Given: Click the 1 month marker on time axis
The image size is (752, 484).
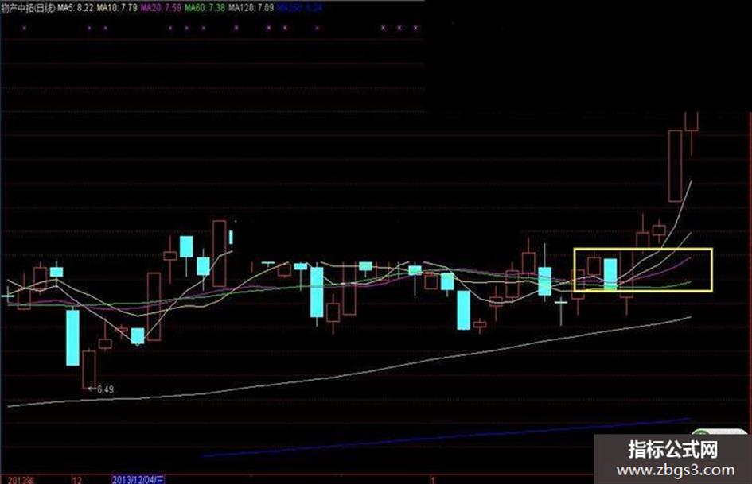Looking at the screenshot, I should coord(433,480).
